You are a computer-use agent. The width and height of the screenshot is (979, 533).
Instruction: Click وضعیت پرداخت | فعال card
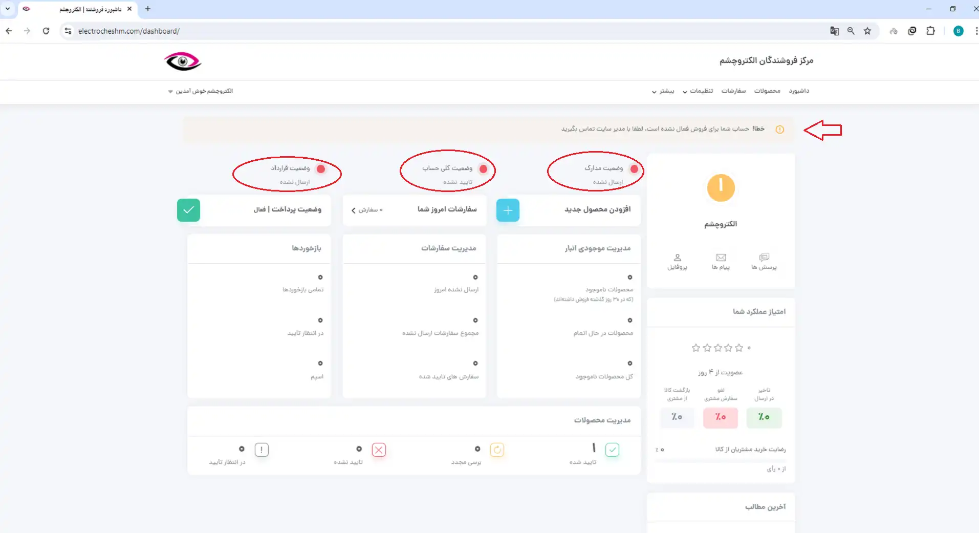coord(254,210)
